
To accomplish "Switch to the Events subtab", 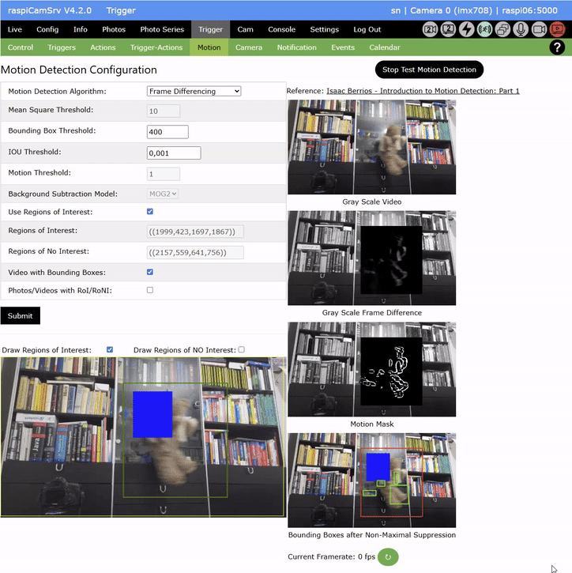I will tap(343, 47).
